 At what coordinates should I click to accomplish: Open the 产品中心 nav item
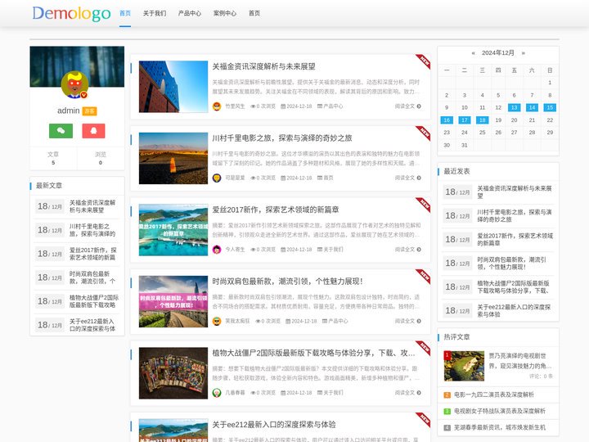click(x=190, y=13)
